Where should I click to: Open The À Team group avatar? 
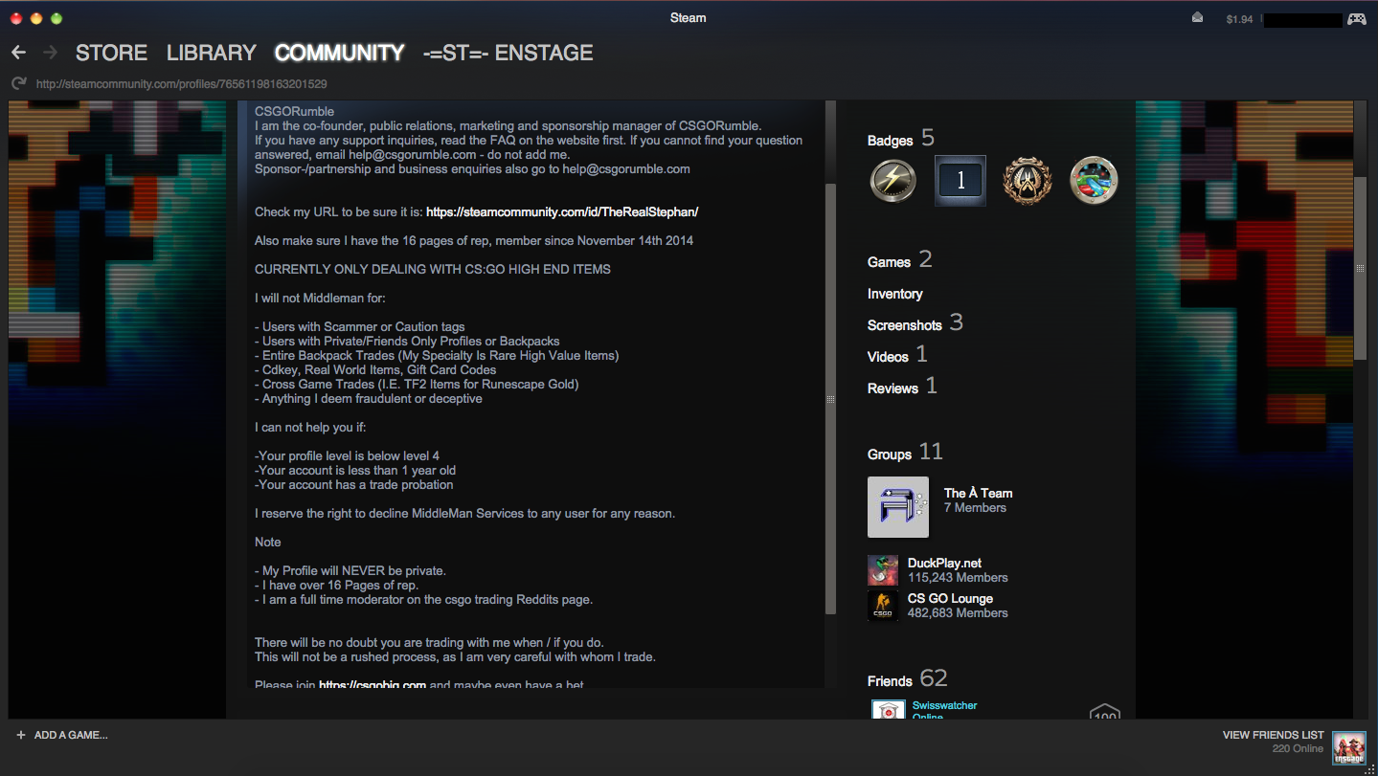pos(897,507)
